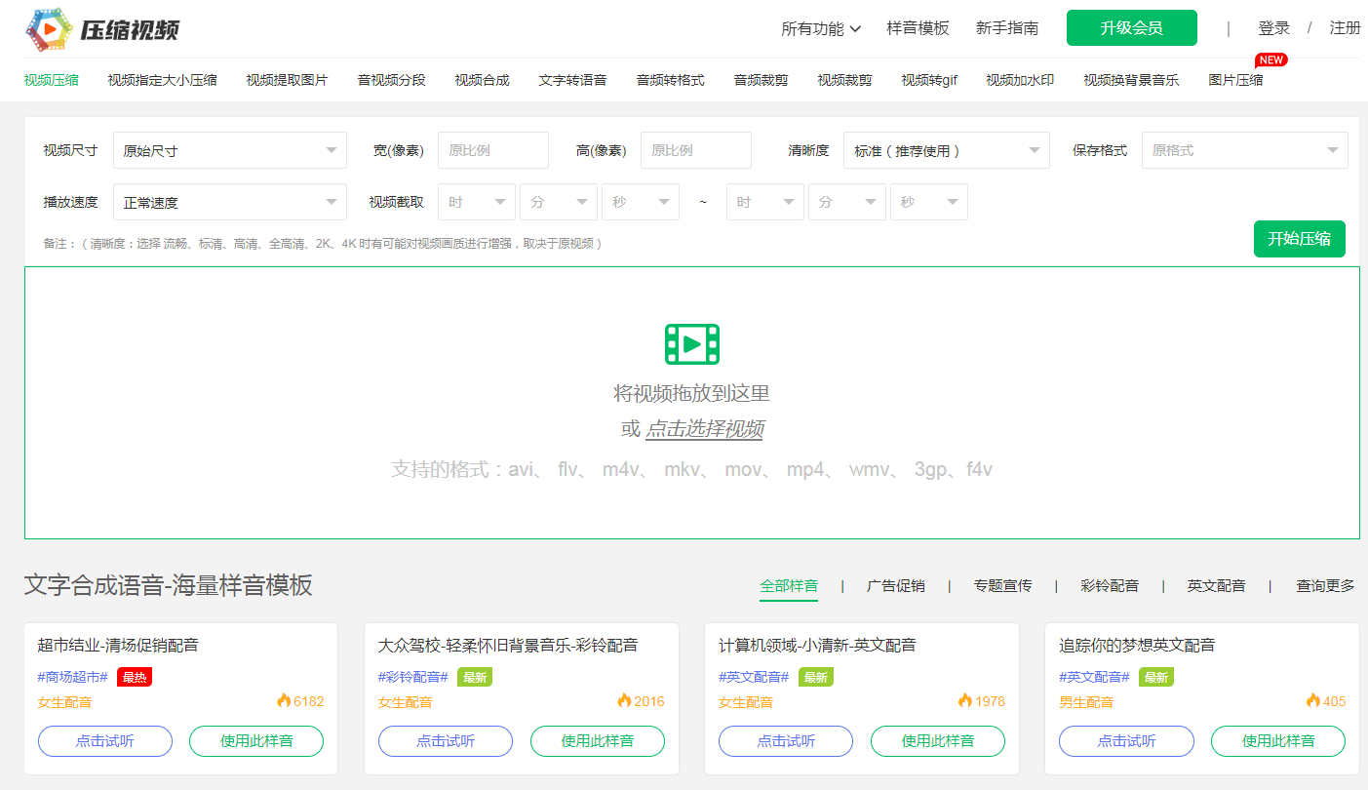The image size is (1368, 790).
Task: Switch to the 彩铃配音 sample tab
Action: point(1110,585)
